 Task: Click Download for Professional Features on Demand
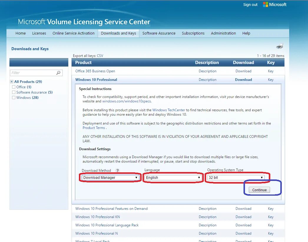tap(244, 209)
